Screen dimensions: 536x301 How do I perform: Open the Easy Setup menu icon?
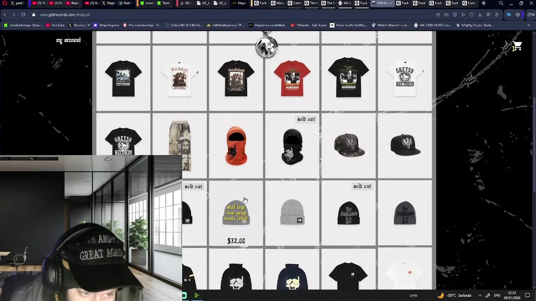pyautogui.click(x=488, y=15)
